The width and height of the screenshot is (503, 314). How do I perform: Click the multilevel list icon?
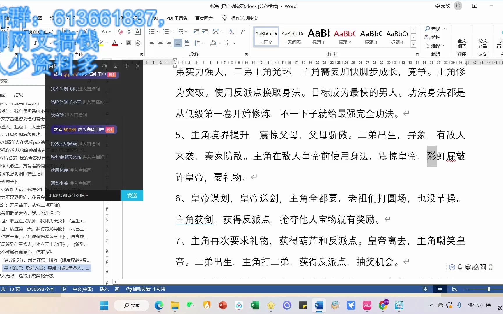pyautogui.click(x=180, y=32)
